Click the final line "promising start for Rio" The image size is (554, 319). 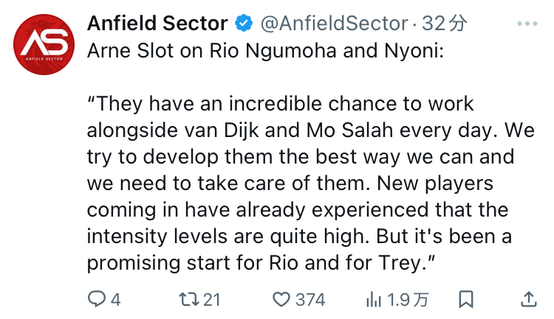click(x=261, y=263)
